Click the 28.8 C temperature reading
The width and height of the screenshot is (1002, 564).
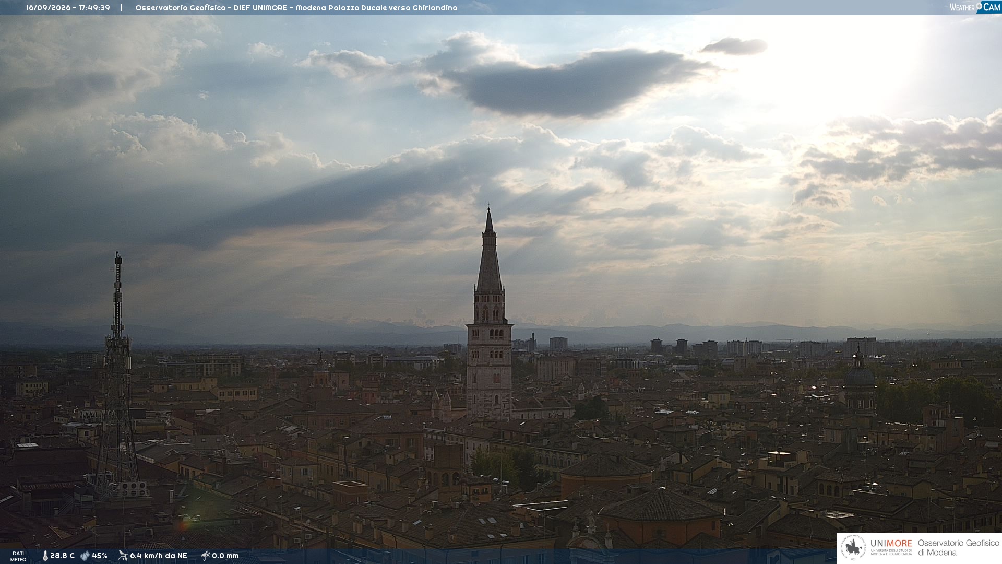tap(62, 556)
